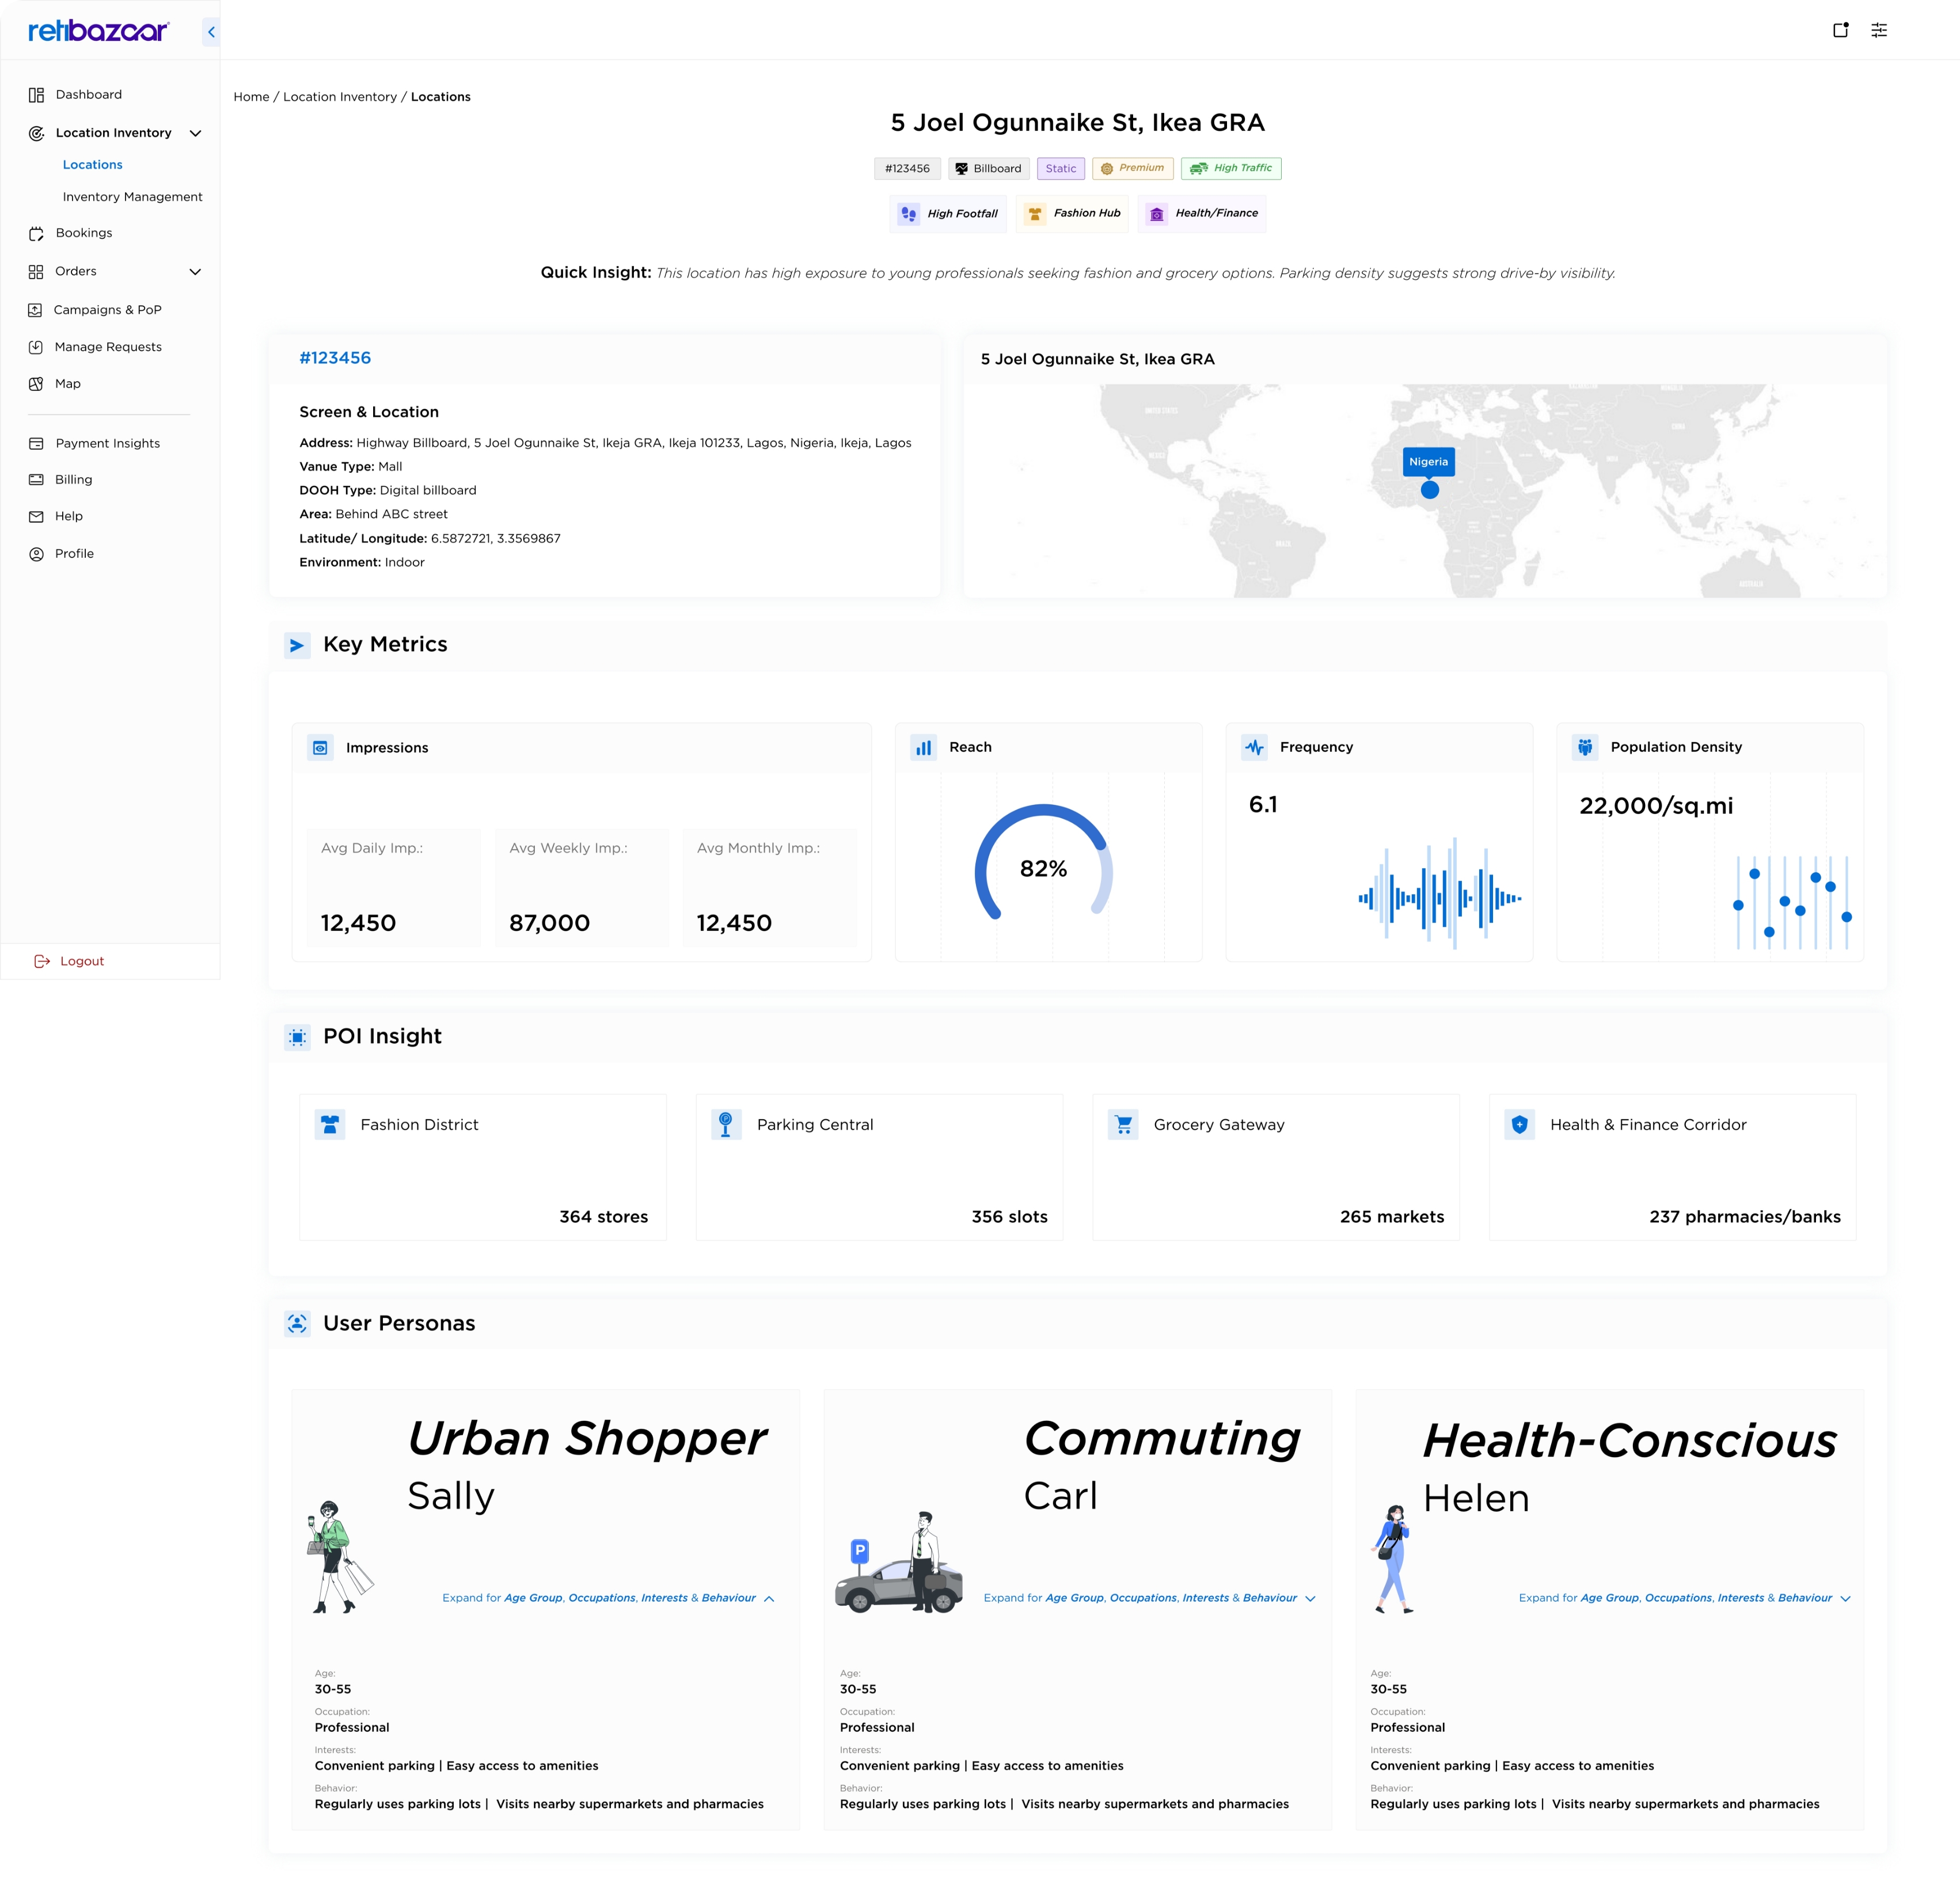The width and height of the screenshot is (1960, 1893).
Task: Click the High Footfall chip
Action: pos(948,214)
